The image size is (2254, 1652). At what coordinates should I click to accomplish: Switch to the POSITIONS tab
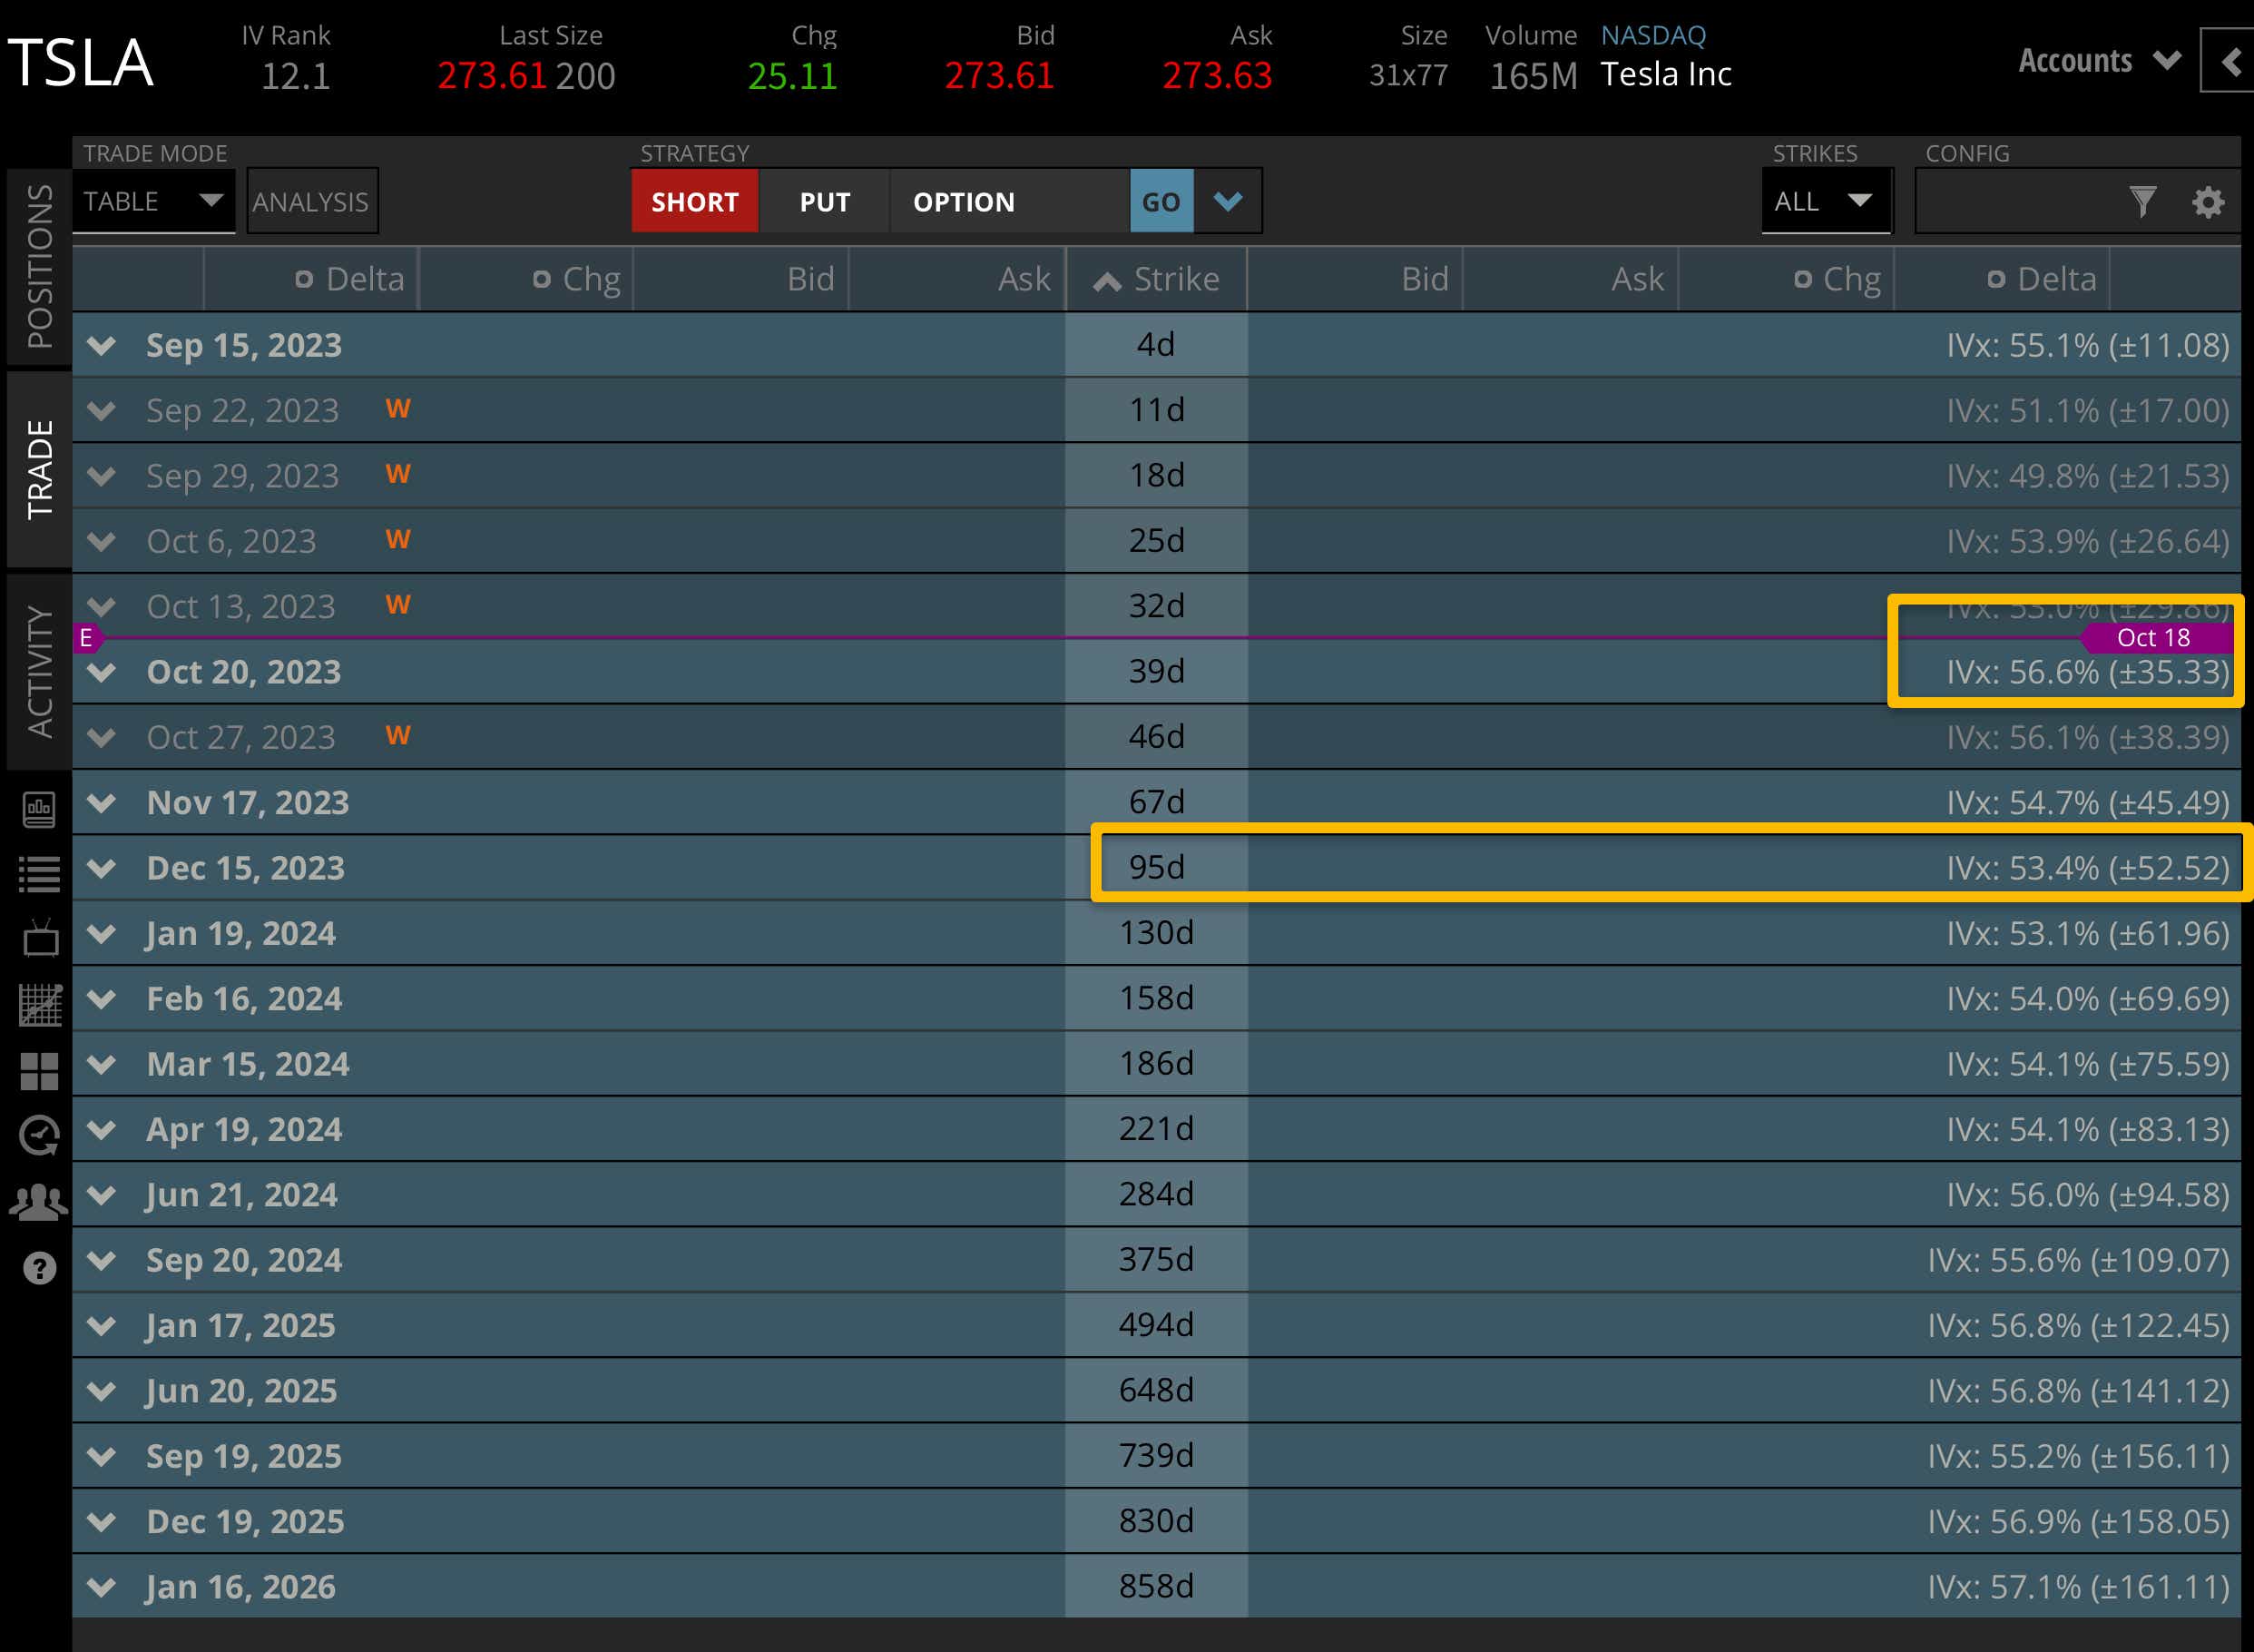coord(40,267)
